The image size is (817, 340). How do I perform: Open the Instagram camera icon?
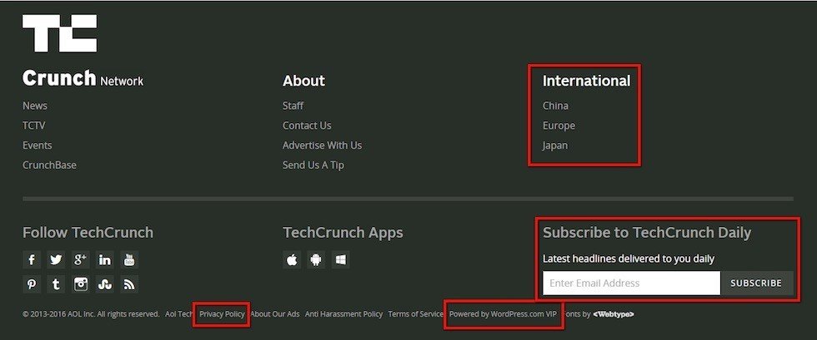(80, 284)
